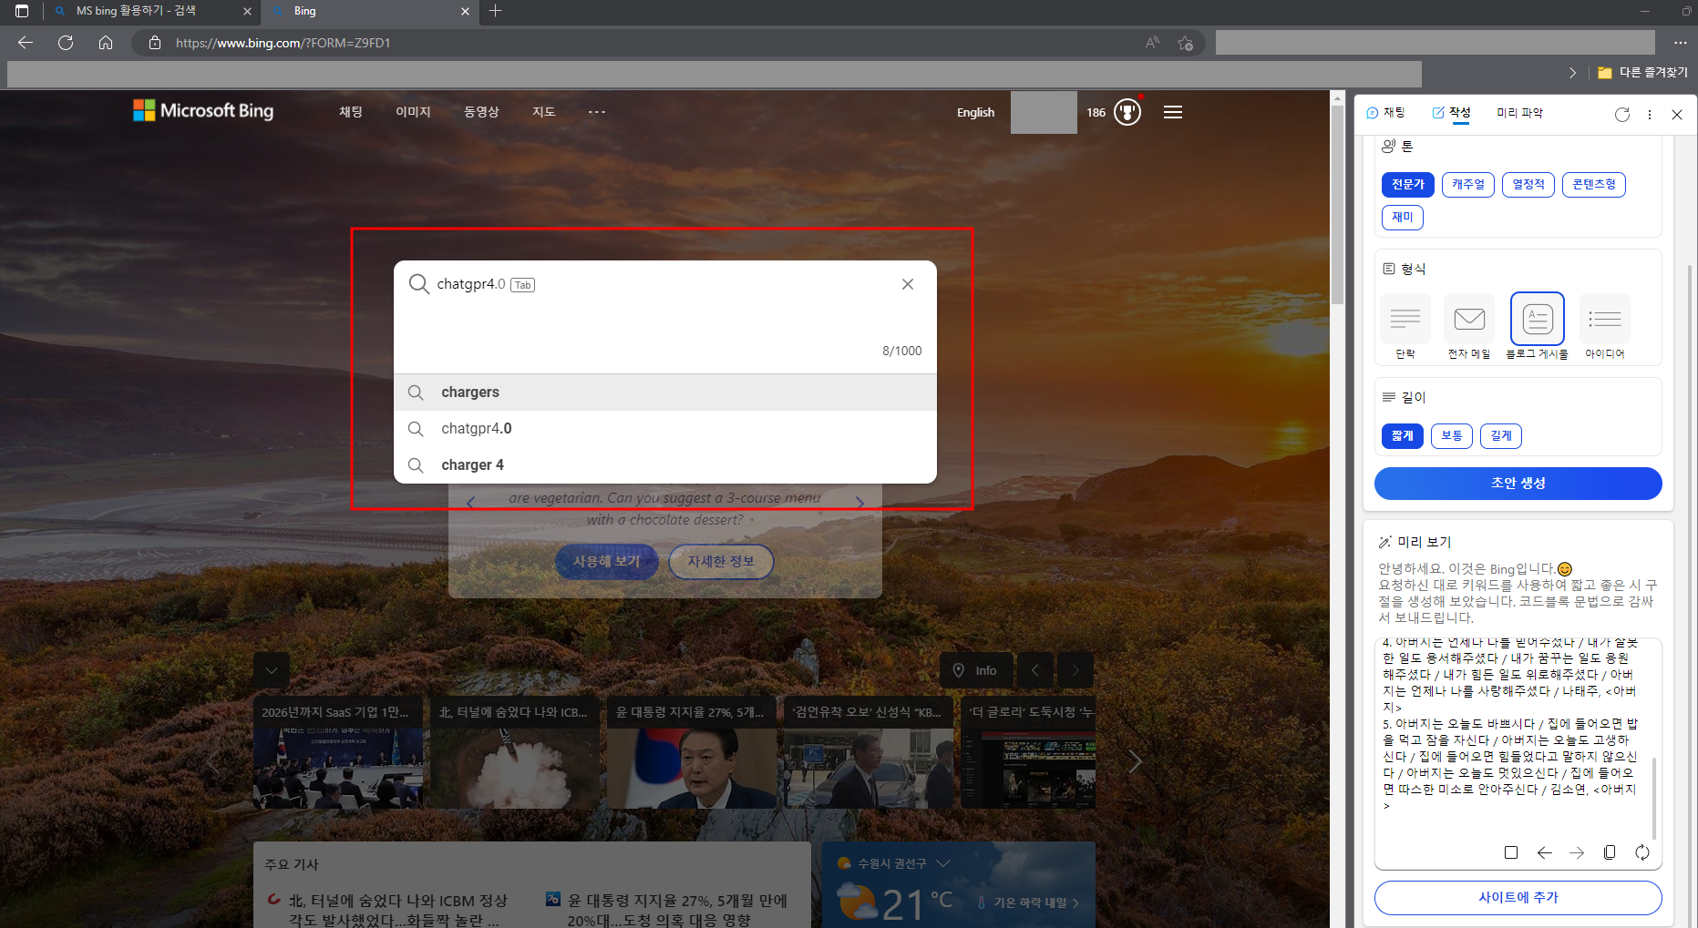1698x928 pixels.
Task: Choose the 아이디어 format
Action: 1605,326
